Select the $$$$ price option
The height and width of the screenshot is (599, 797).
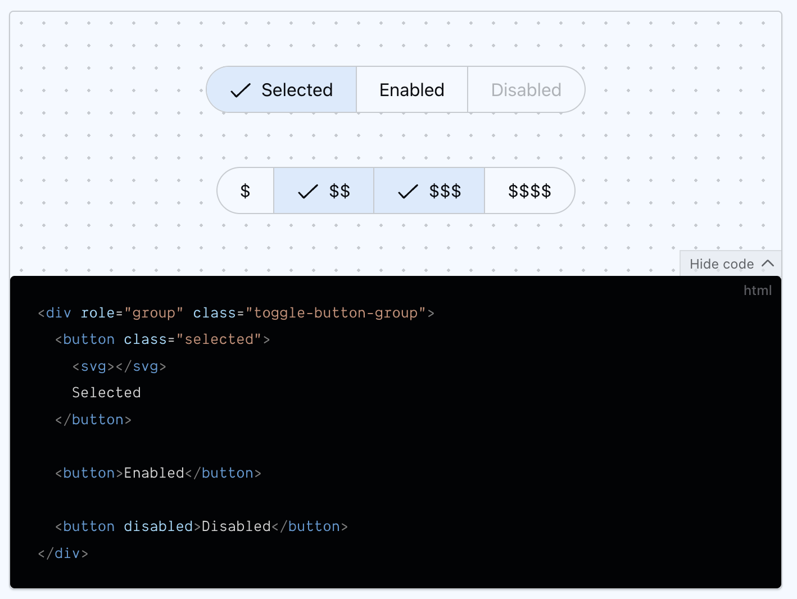529,191
